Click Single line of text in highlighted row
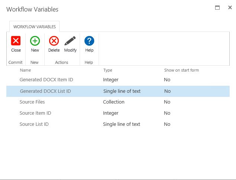The image size is (236, 180). tap(122, 91)
